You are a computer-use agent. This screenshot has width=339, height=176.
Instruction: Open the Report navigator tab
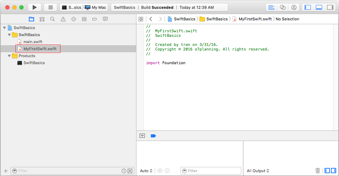coord(105,19)
